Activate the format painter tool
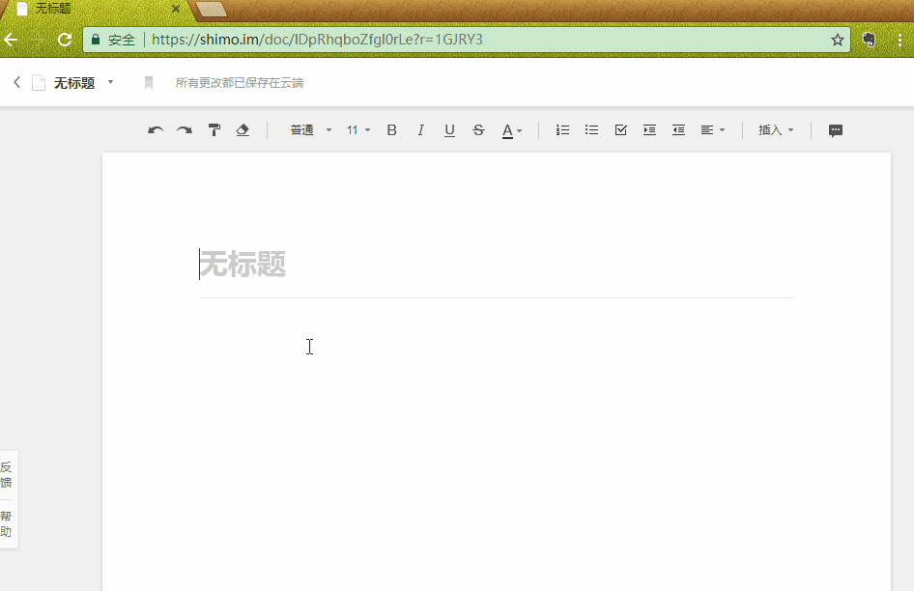 pyautogui.click(x=214, y=130)
